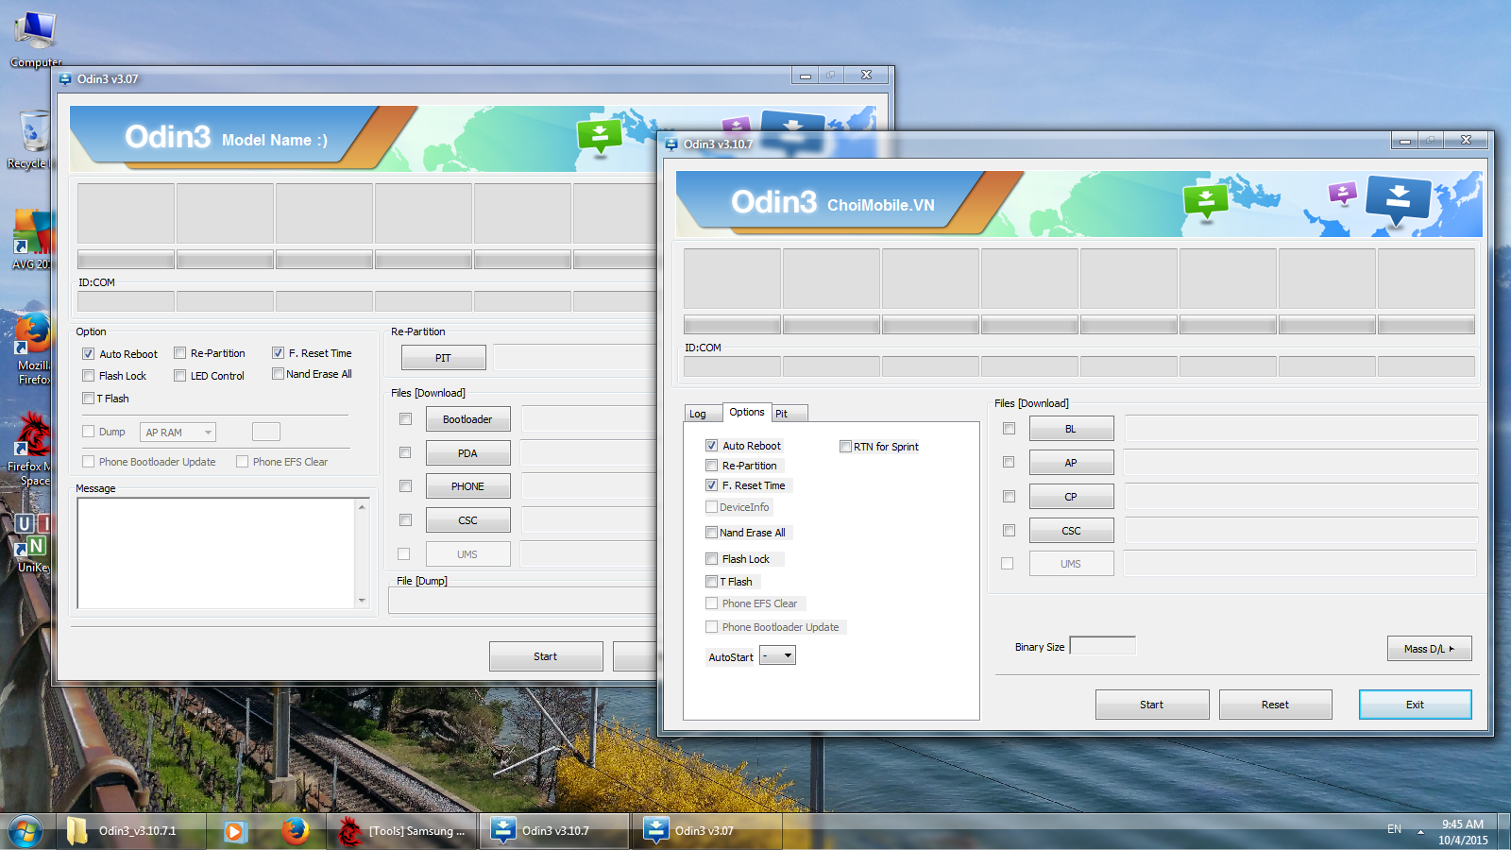
Task: Switch to Firefox from the taskbar
Action: [296, 831]
